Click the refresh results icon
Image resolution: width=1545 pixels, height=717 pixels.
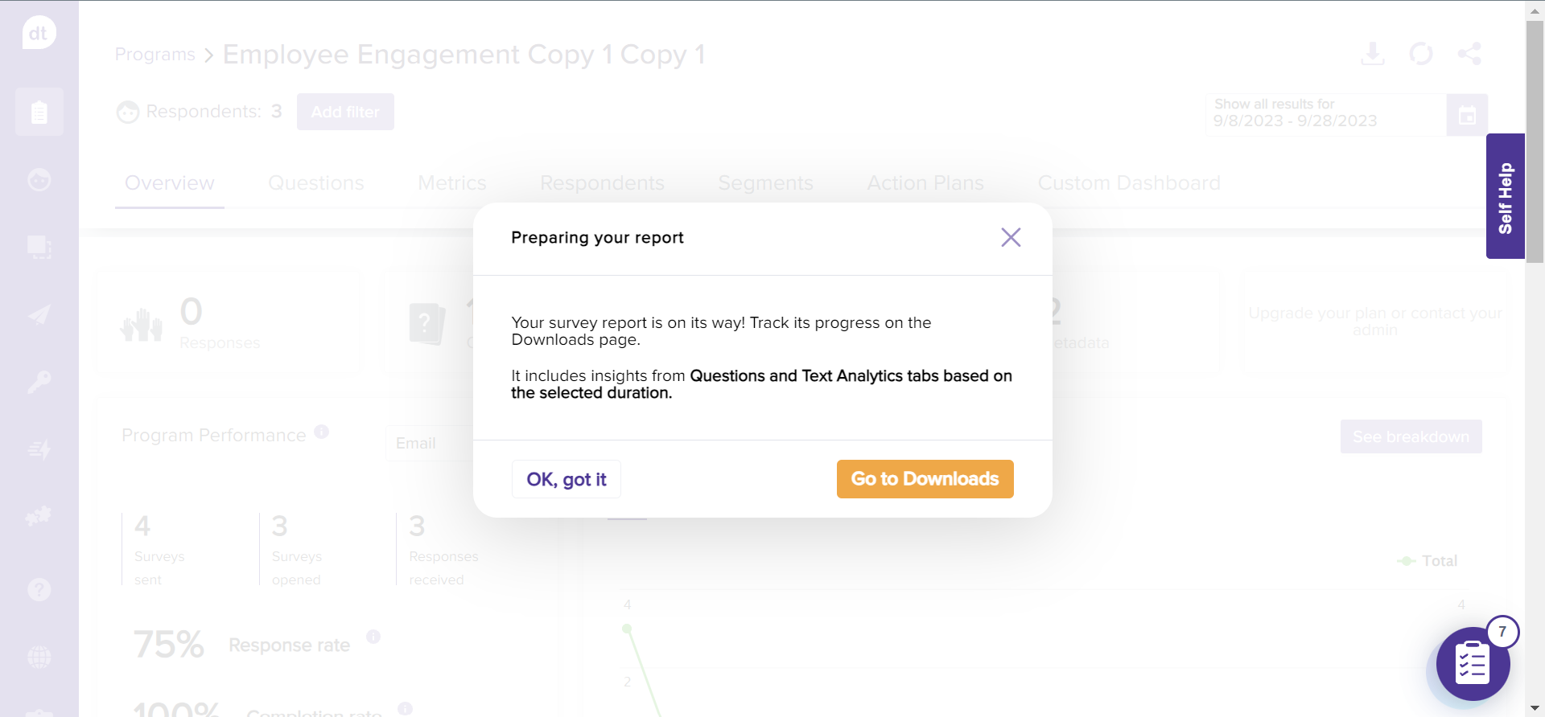[1421, 54]
